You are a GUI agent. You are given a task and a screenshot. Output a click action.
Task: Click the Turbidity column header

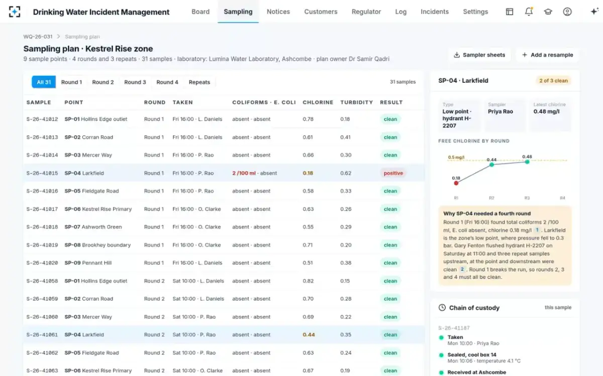point(356,102)
